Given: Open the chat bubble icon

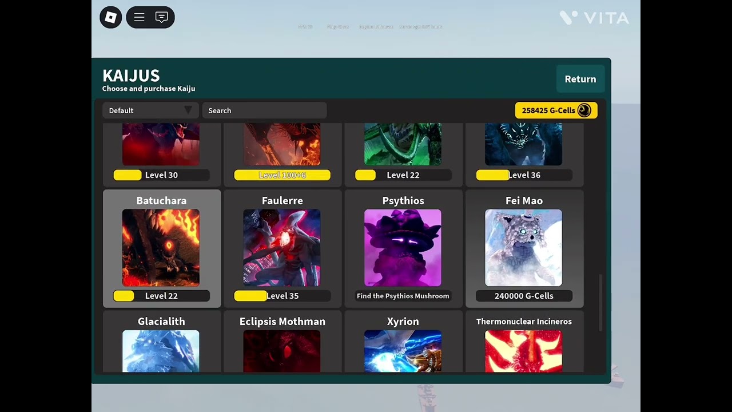Looking at the screenshot, I should (x=162, y=17).
